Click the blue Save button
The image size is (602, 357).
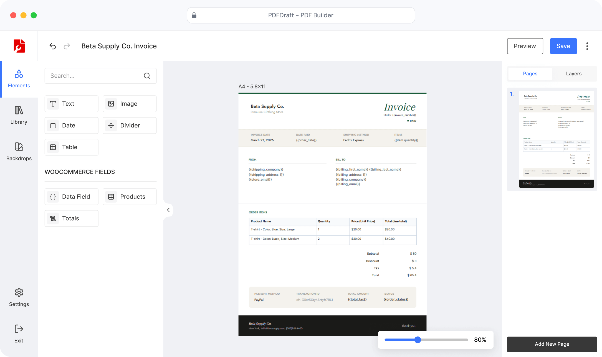click(563, 46)
